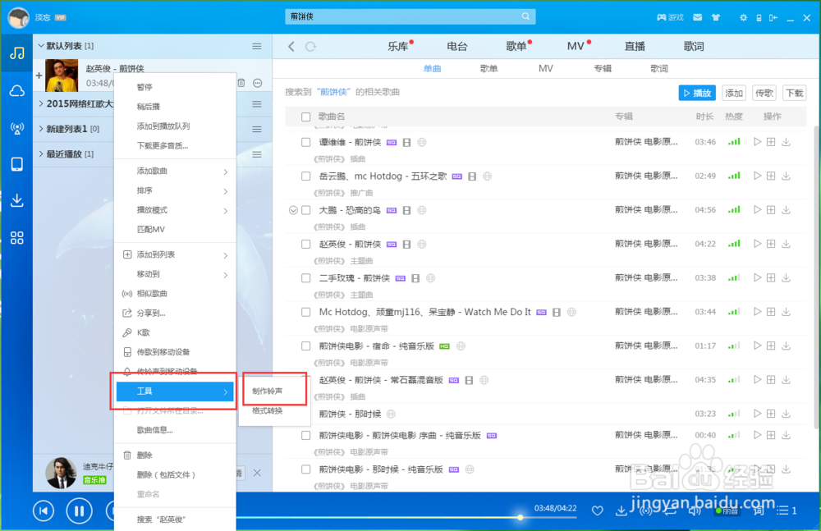Image resolution: width=821 pixels, height=531 pixels.
Task: Open the 歌词 top navigation tab
Action: point(694,47)
